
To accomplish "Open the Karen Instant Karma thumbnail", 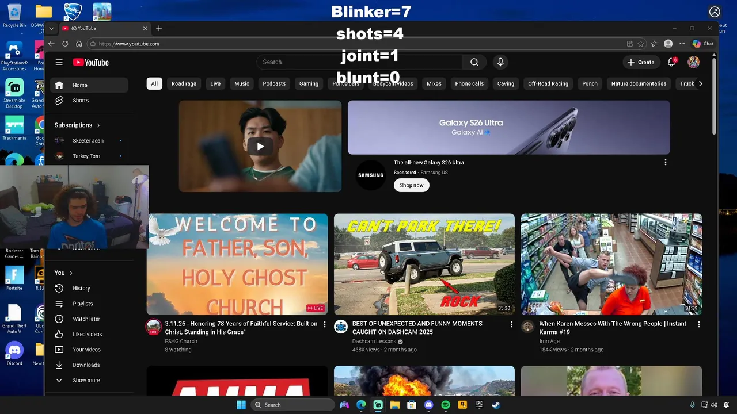I will [611, 264].
